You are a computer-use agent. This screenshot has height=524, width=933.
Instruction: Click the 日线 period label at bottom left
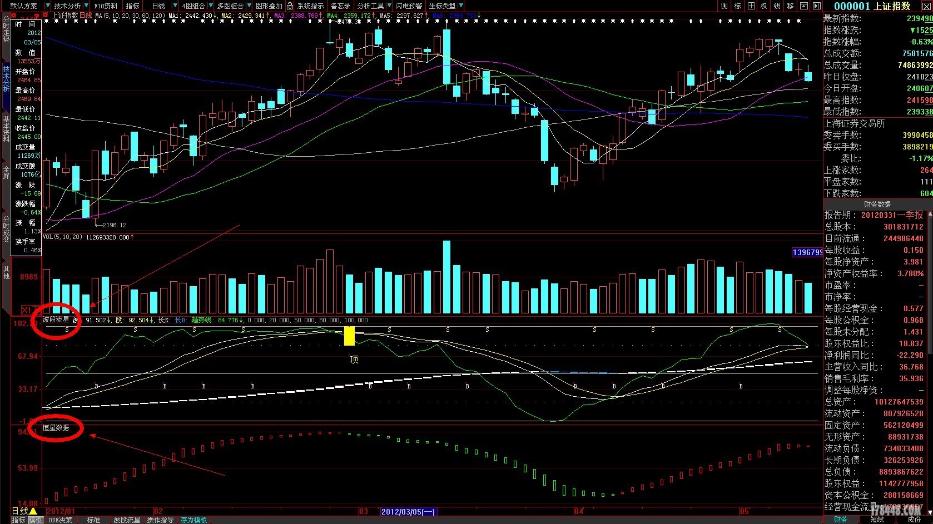(x=20, y=511)
